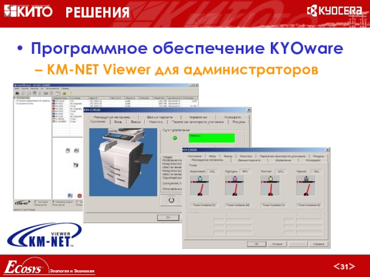Image resolution: width=370 pixels, height=277 pixels.
Task: Click the cyan toner 73% value box
Action: click(x=212, y=171)
